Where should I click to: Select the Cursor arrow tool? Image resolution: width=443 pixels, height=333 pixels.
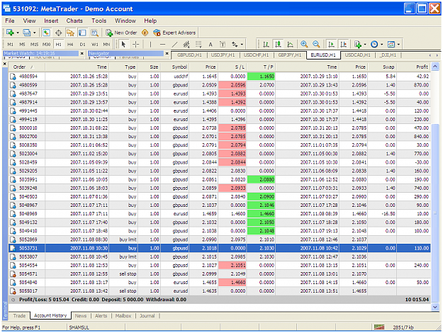[x=123, y=45]
